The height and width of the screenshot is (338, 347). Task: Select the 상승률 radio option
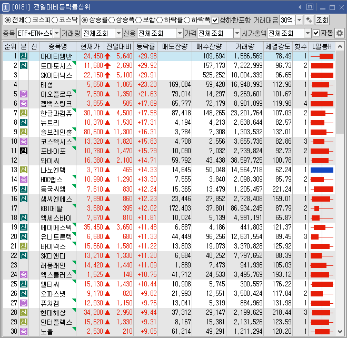(x=85, y=20)
